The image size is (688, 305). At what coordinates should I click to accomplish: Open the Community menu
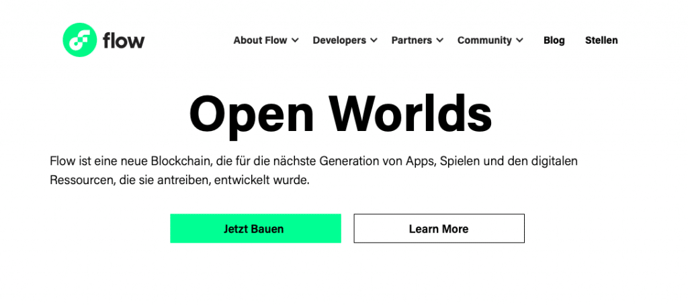[484, 40]
